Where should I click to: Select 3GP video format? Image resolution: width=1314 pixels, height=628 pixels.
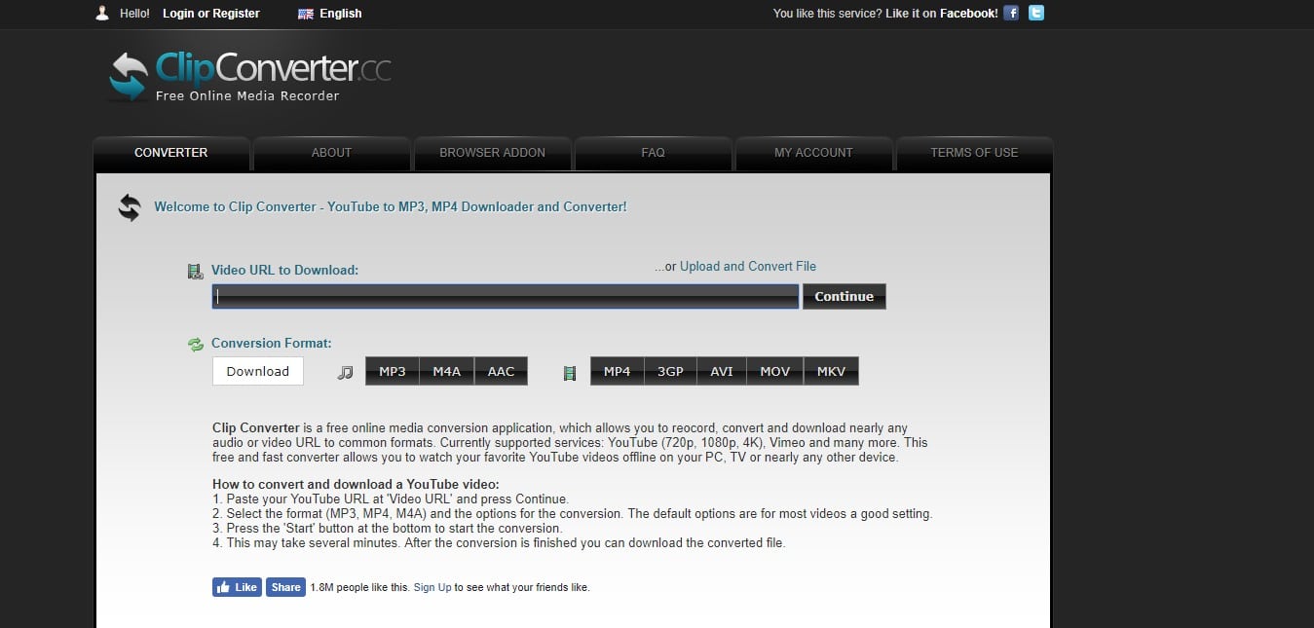point(670,371)
